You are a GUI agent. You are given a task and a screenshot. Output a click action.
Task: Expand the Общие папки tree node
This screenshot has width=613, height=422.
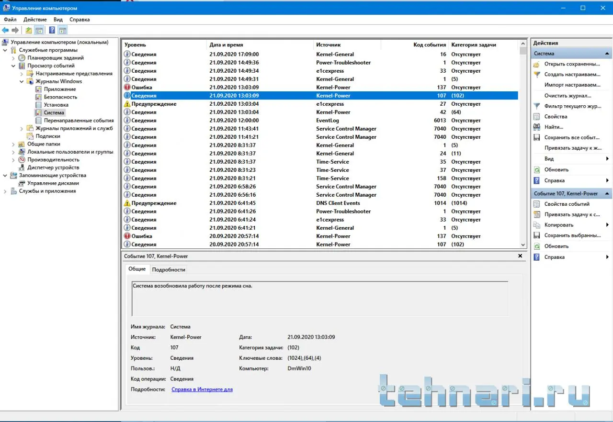pyautogui.click(x=13, y=144)
